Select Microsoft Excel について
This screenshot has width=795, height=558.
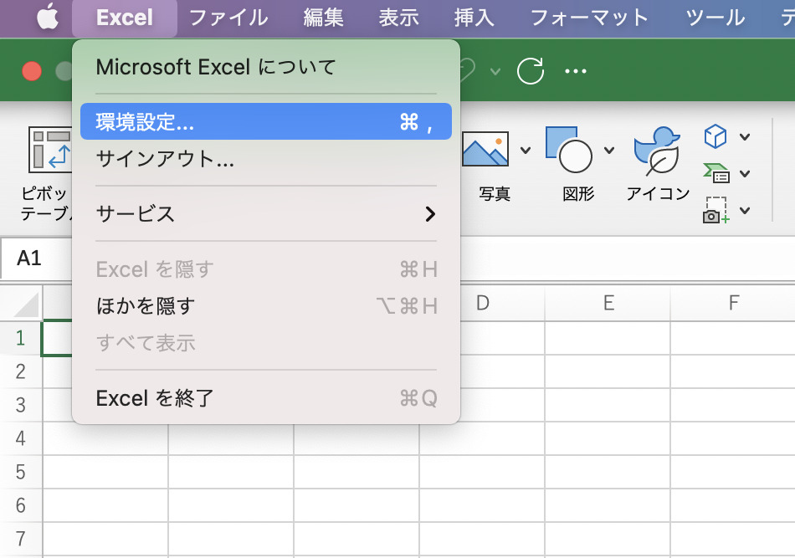coord(265,67)
